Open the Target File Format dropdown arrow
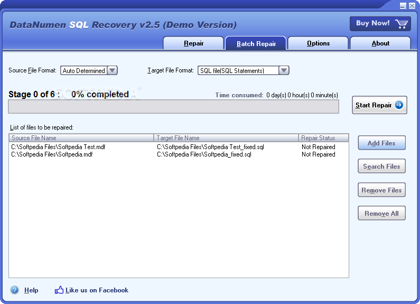This screenshot has width=420, height=304. (x=284, y=70)
